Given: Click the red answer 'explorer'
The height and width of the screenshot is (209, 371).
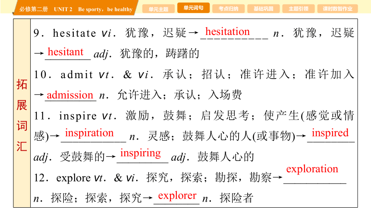Looking at the screenshot, I should 177,196.
